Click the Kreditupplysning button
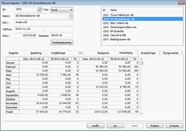Screen dimensions: 186x131 pyautogui.click(x=62, y=42)
